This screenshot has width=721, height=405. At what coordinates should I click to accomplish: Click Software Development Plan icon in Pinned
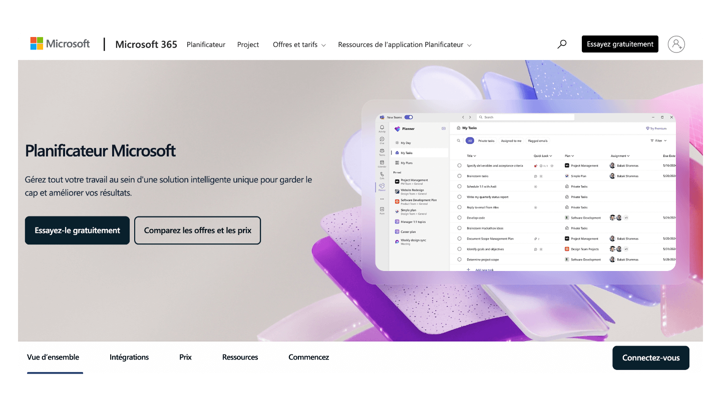397,201
